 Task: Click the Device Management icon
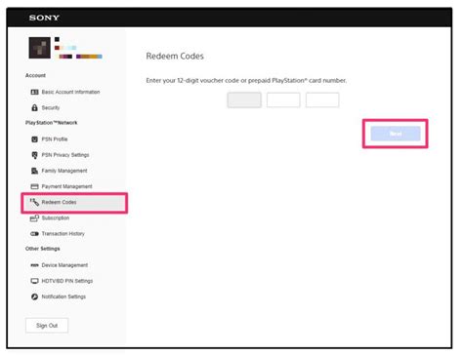coord(34,265)
